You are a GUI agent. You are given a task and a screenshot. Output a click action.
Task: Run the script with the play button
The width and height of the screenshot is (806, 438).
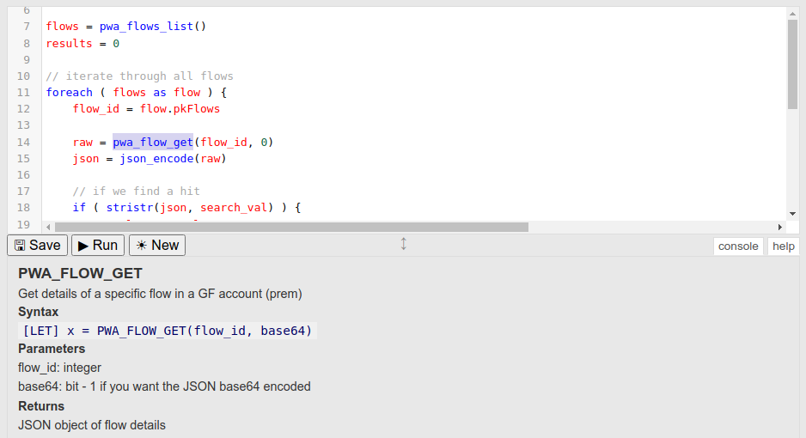tap(97, 246)
